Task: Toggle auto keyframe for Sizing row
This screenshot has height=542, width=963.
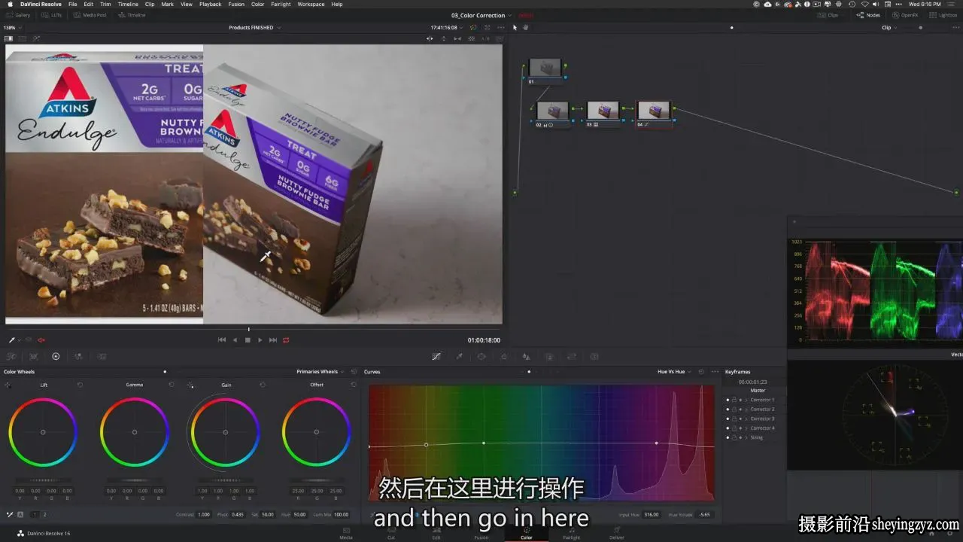Action: (x=740, y=437)
